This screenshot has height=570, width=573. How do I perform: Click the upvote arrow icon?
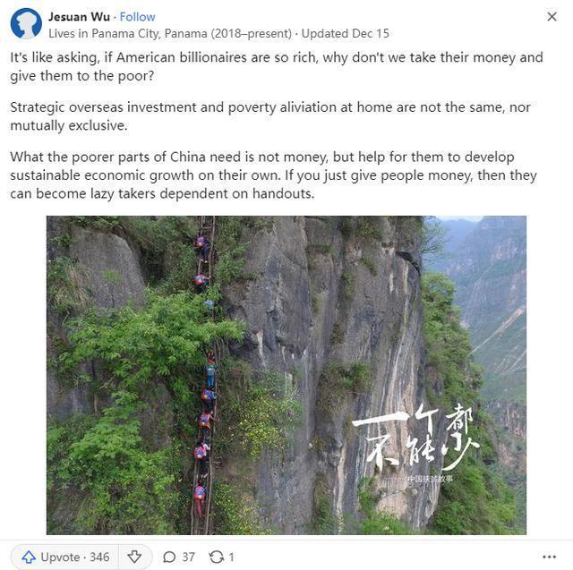(x=29, y=557)
